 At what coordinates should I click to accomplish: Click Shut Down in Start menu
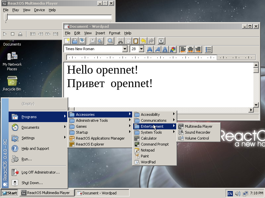click(32, 183)
